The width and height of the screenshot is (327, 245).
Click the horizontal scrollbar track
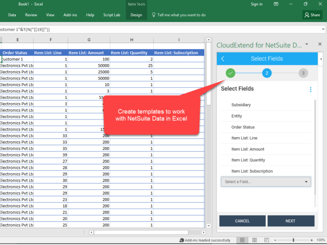[x=194, y=232]
